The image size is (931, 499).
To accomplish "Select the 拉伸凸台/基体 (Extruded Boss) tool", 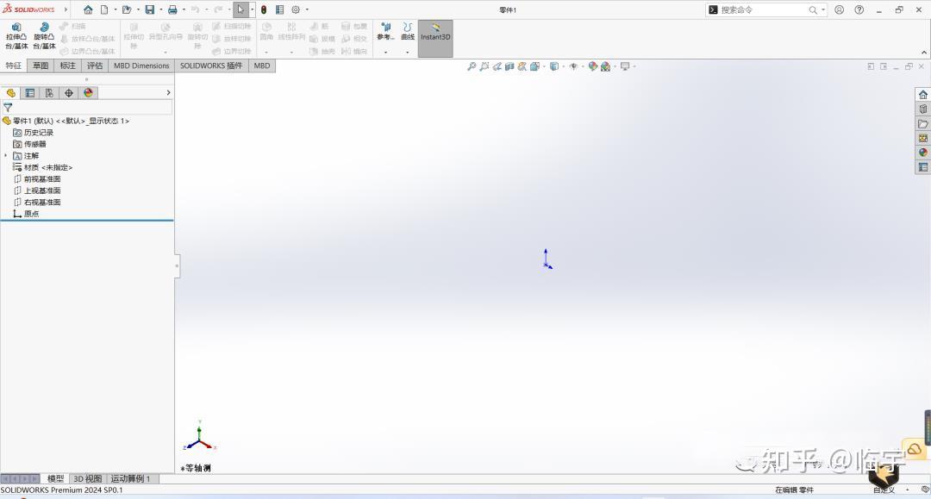I will 17,38.
